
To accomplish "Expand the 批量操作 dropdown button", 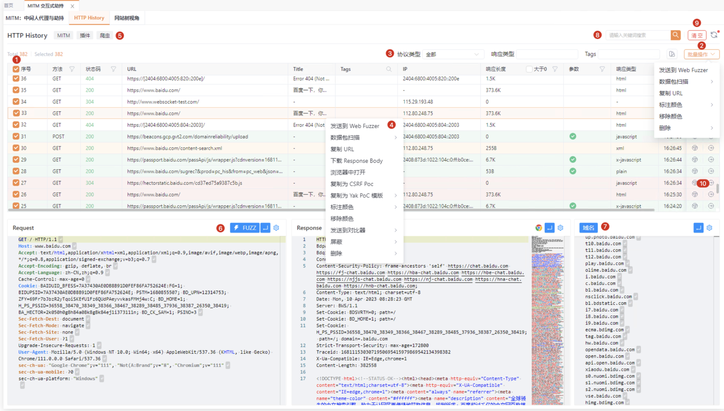I will click(x=701, y=54).
